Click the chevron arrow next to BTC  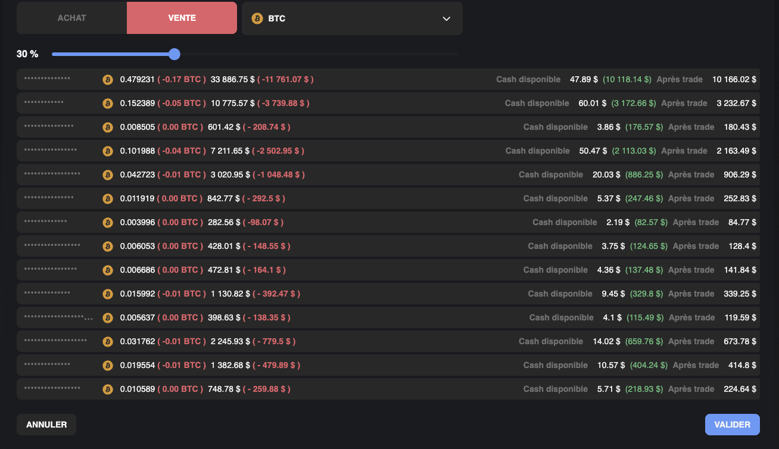446,18
